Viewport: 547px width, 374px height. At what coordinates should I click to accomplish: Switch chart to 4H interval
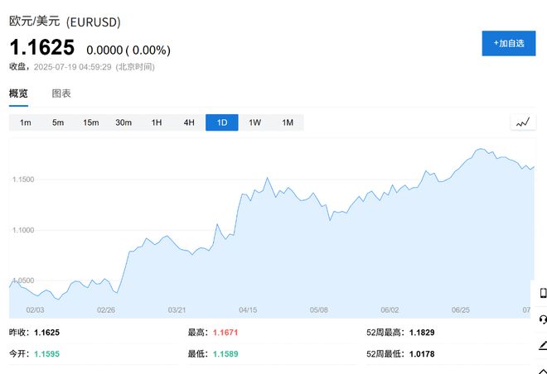click(189, 122)
